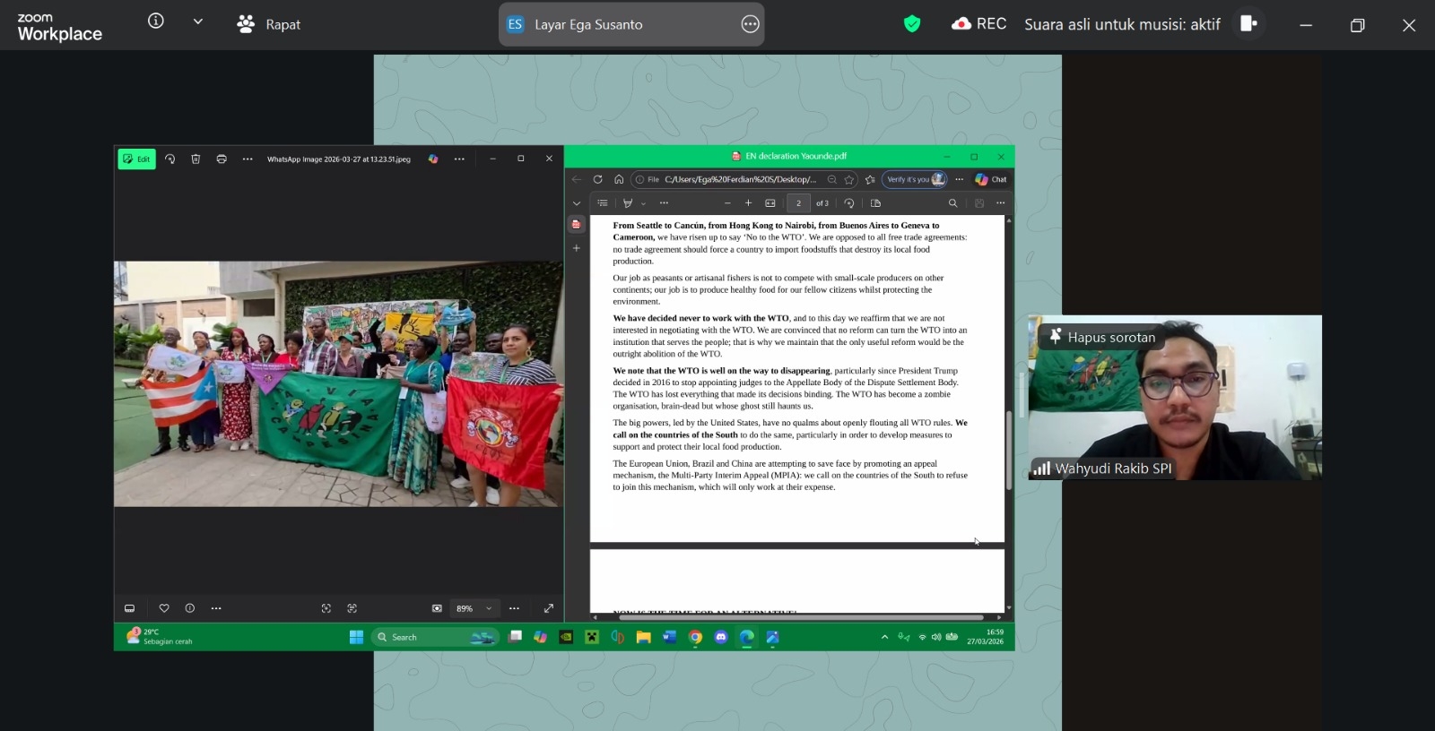
Task: Click the REC cloud recording indicator
Action: [978, 24]
